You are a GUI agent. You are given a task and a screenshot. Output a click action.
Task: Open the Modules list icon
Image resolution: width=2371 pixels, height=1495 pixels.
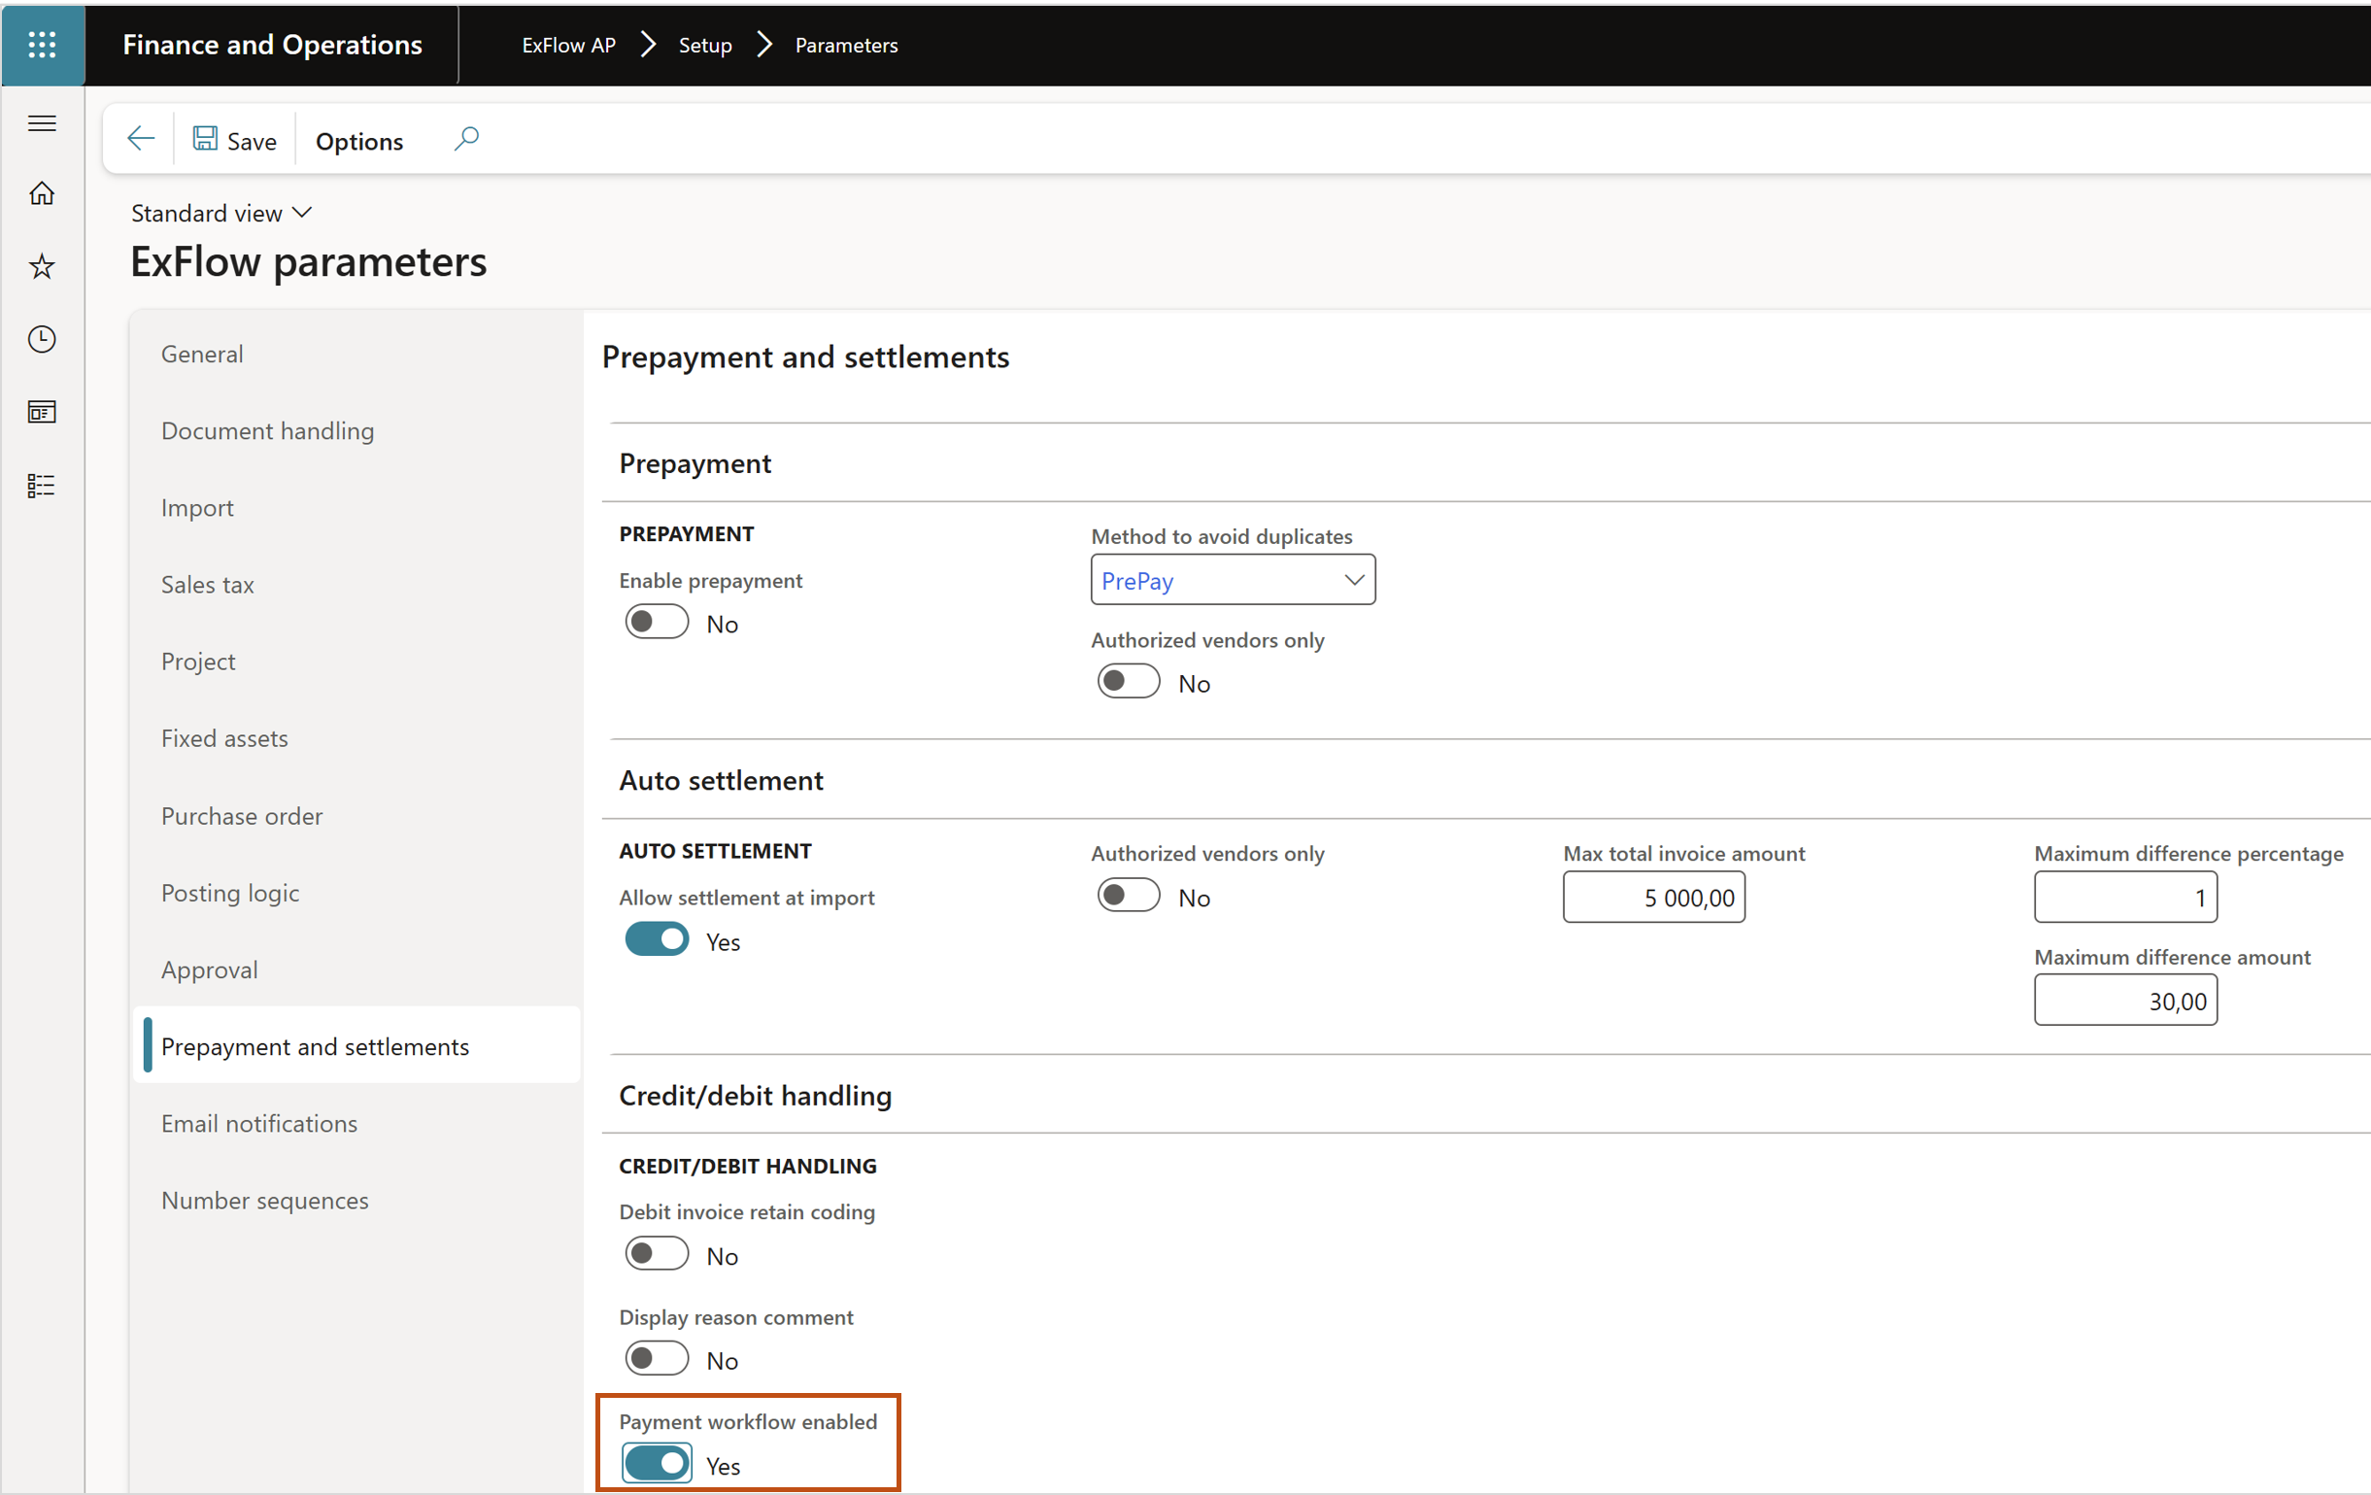[43, 485]
